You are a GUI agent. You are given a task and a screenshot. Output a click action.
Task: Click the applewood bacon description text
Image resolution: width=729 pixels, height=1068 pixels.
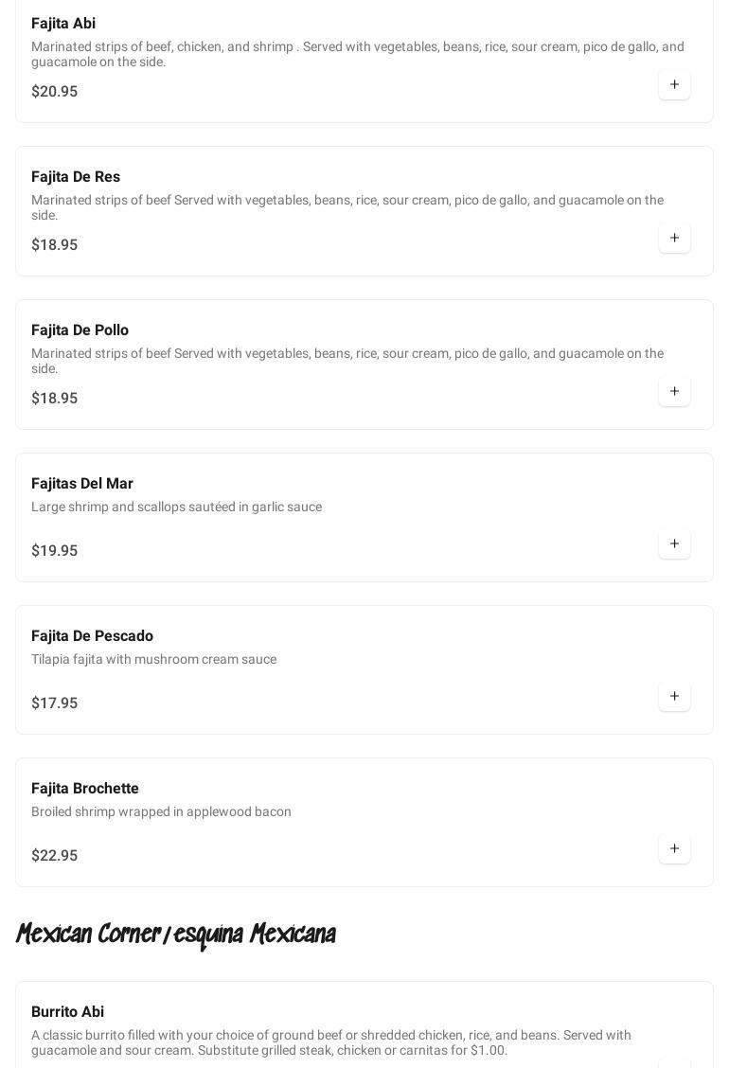(161, 812)
